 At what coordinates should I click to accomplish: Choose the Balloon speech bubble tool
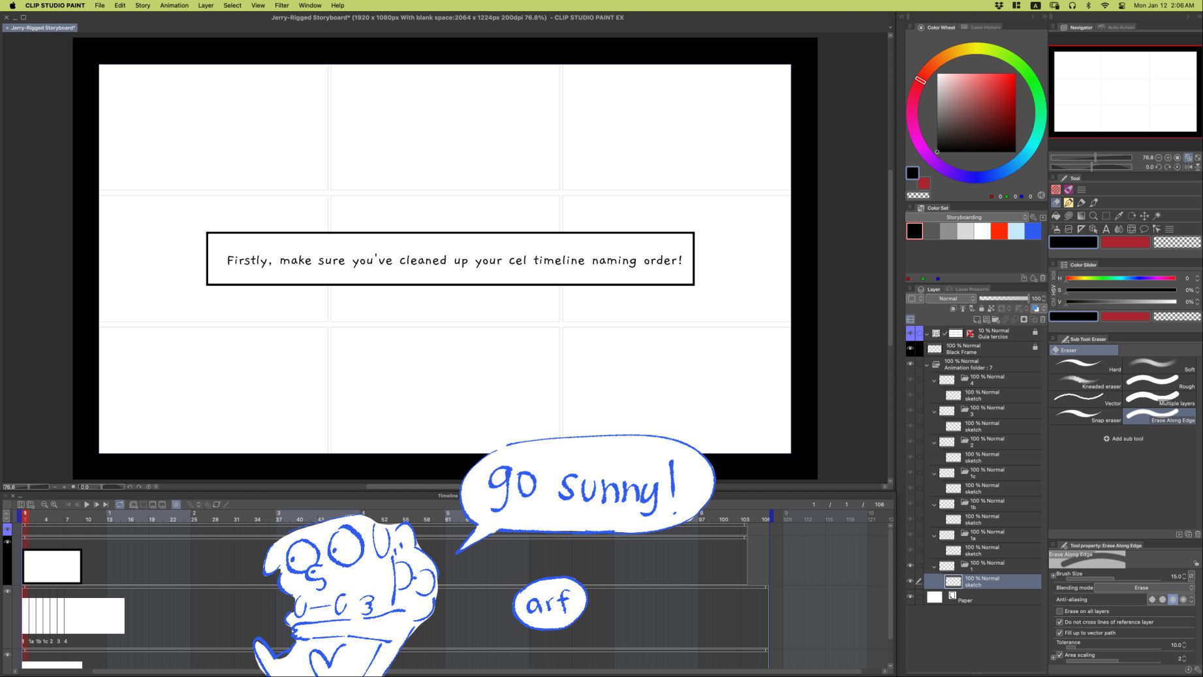[x=1144, y=229]
